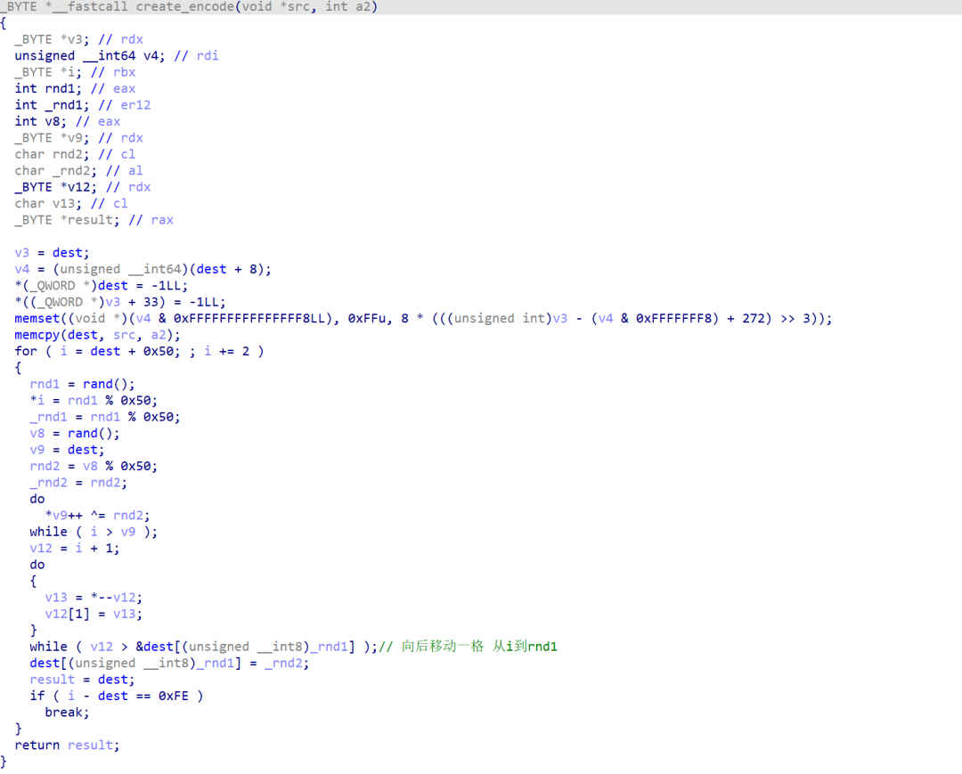Click the 'char _rnd2; // al' declaration
The width and height of the screenshot is (962, 774).
(78, 170)
